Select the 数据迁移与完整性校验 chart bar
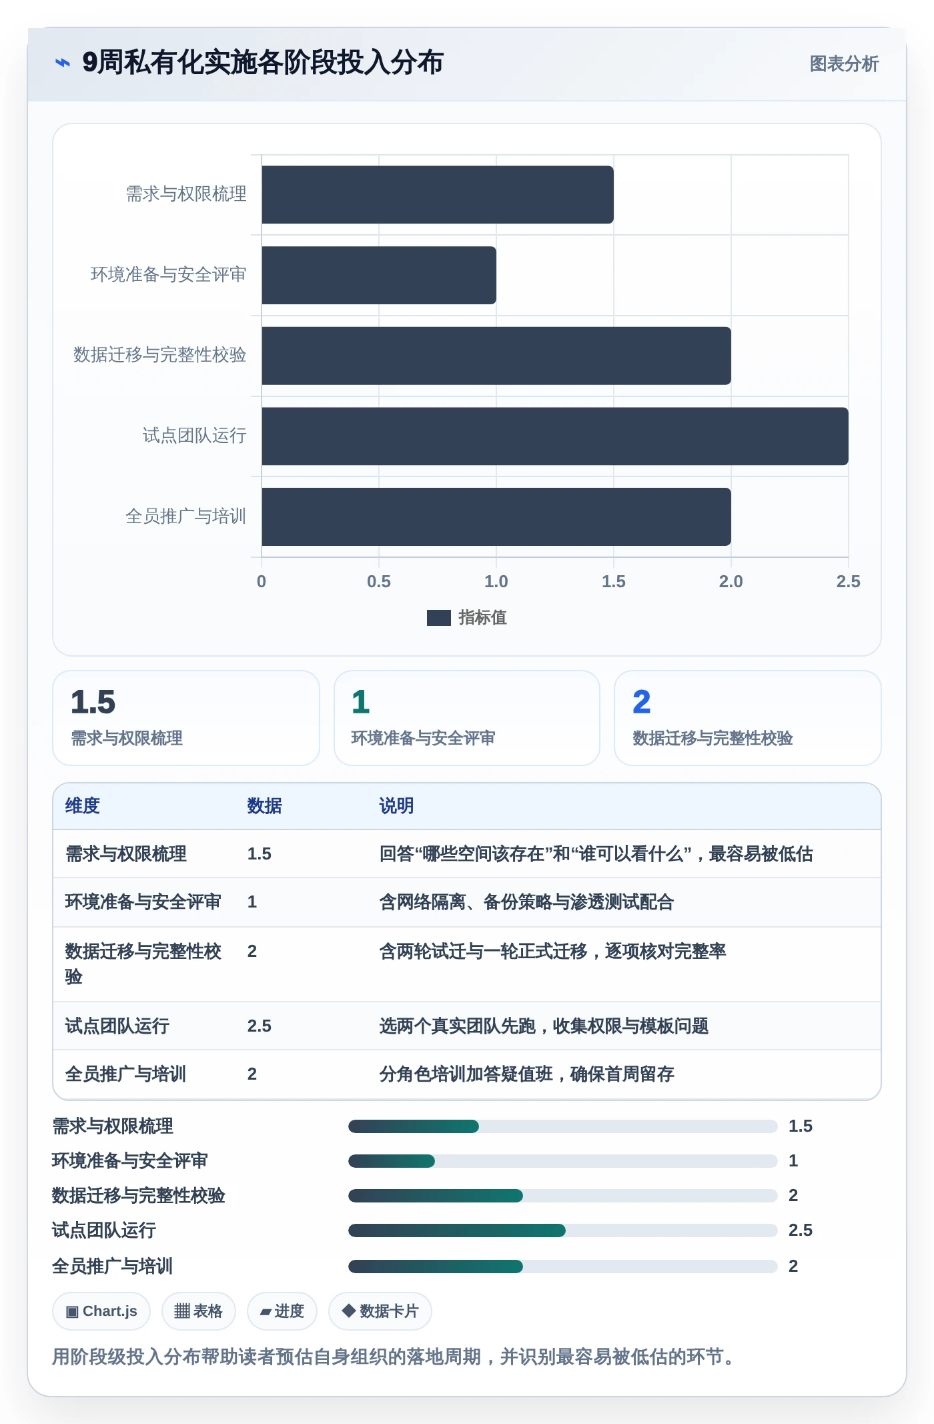The width and height of the screenshot is (934, 1424). pos(496,356)
